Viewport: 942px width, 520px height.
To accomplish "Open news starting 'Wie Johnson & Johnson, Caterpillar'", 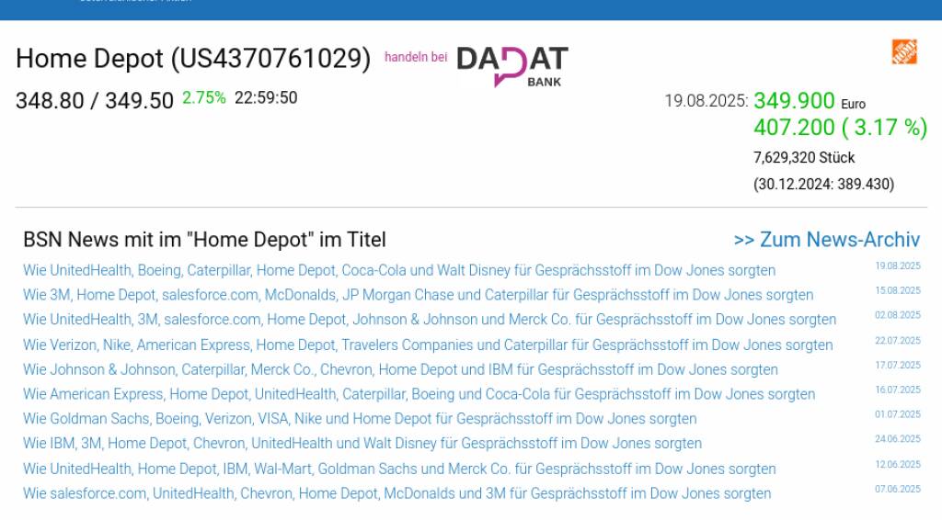I will click(x=400, y=369).
